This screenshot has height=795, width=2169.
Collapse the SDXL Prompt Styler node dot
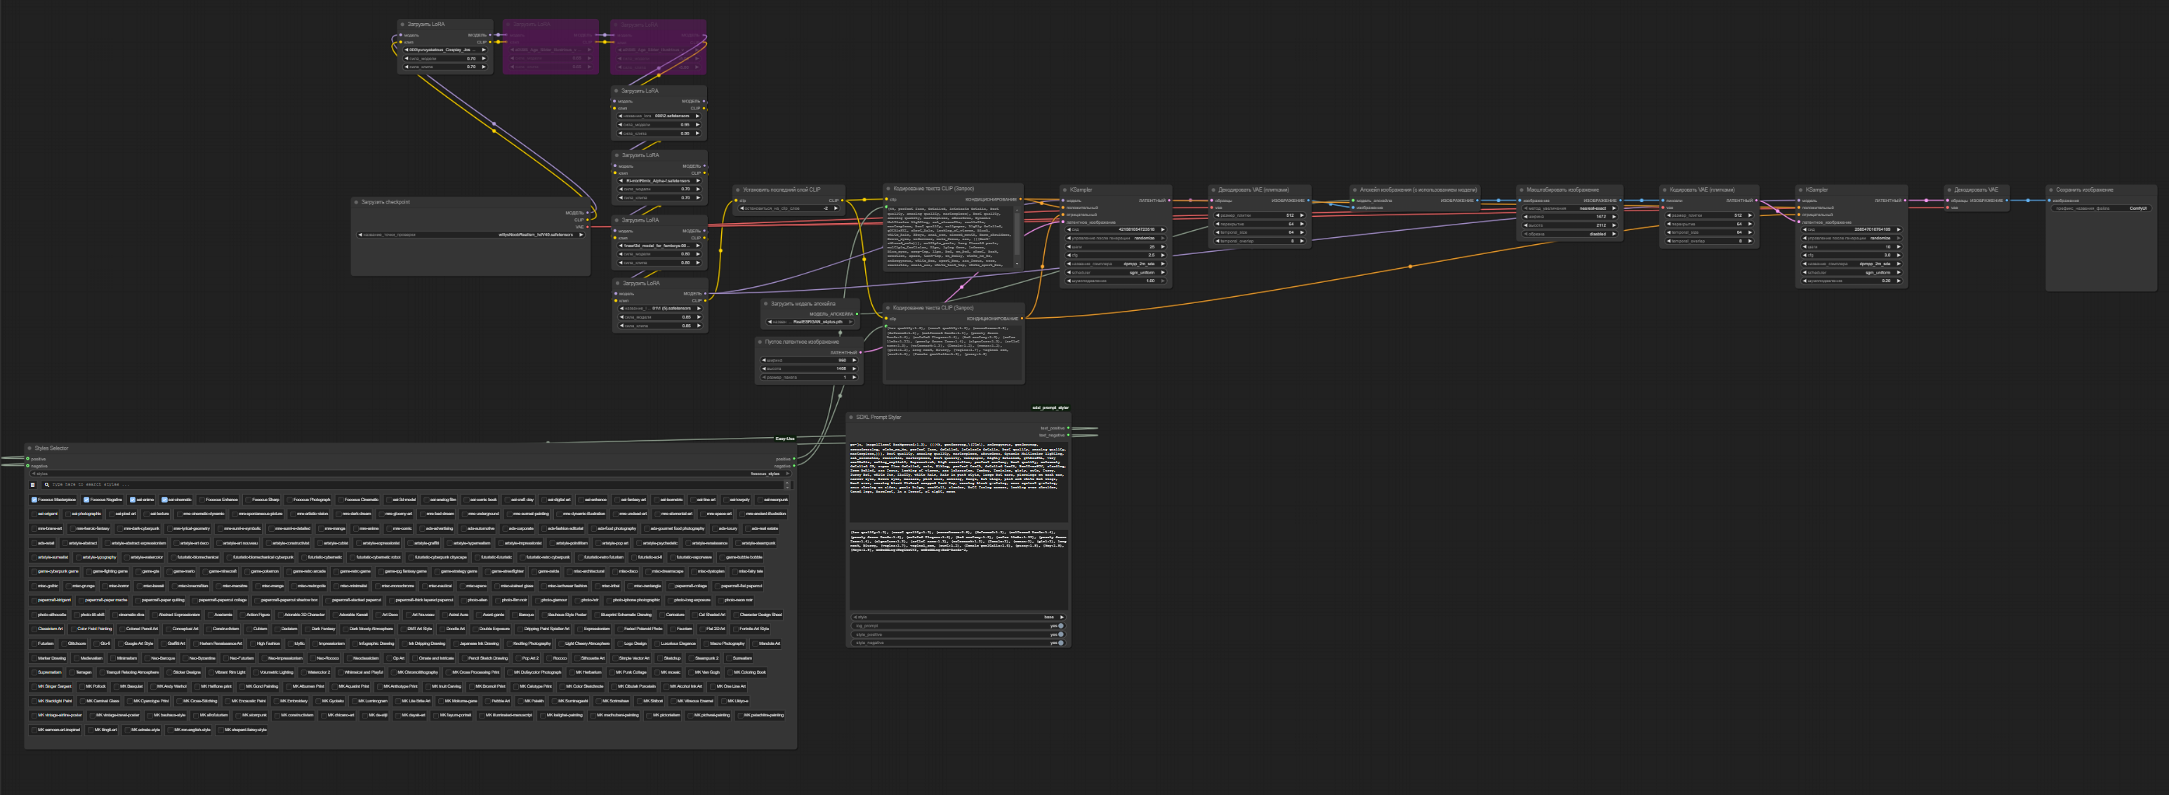(x=851, y=417)
